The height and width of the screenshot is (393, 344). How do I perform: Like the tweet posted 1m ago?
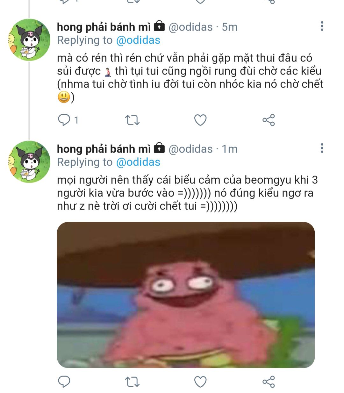200,381
